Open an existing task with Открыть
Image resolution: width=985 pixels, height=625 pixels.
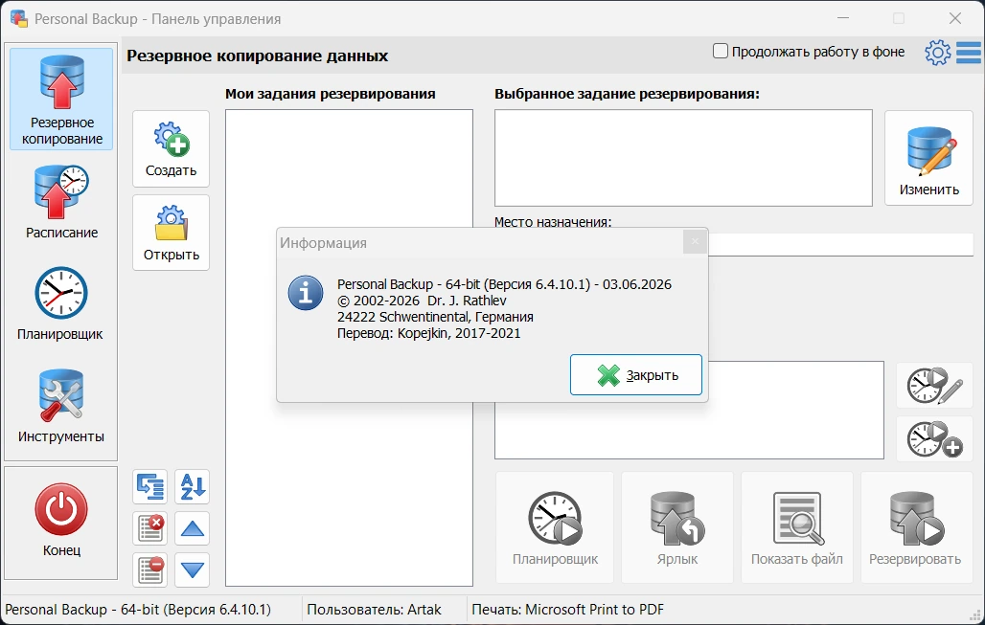[x=171, y=233]
